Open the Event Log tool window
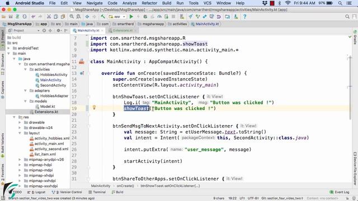Viewport: 358px width, 201px height. point(340,192)
